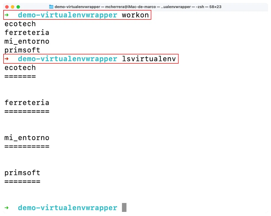Click the workon command text
The width and height of the screenshot is (271, 216).
[x=135, y=15]
